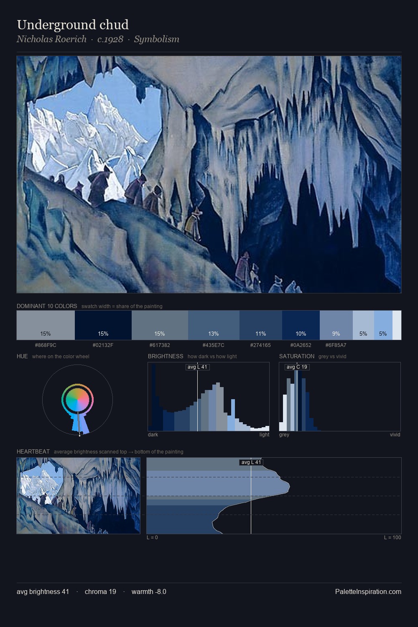The image size is (418, 627).
Task: Click the 'L = 0' axis label
Action: point(152,538)
